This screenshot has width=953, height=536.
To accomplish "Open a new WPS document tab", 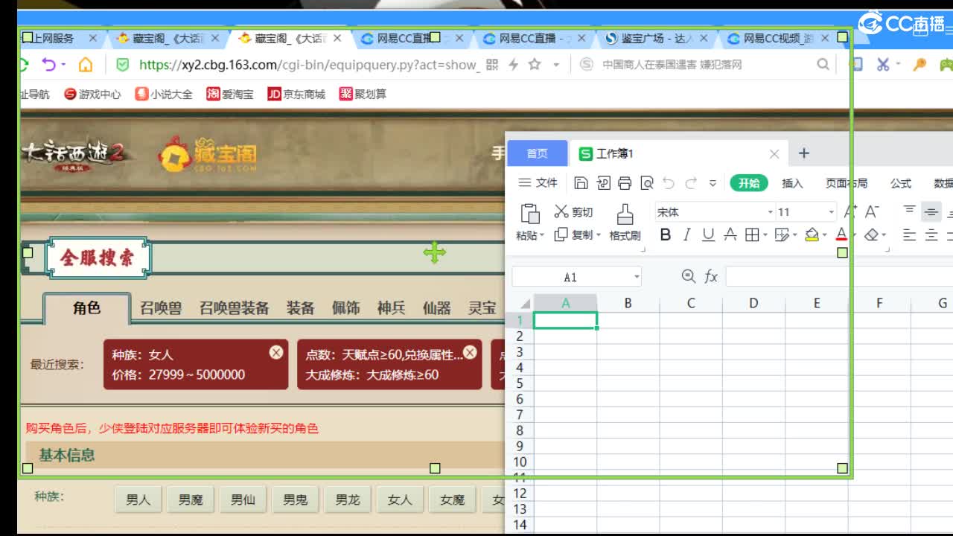I will (x=803, y=153).
